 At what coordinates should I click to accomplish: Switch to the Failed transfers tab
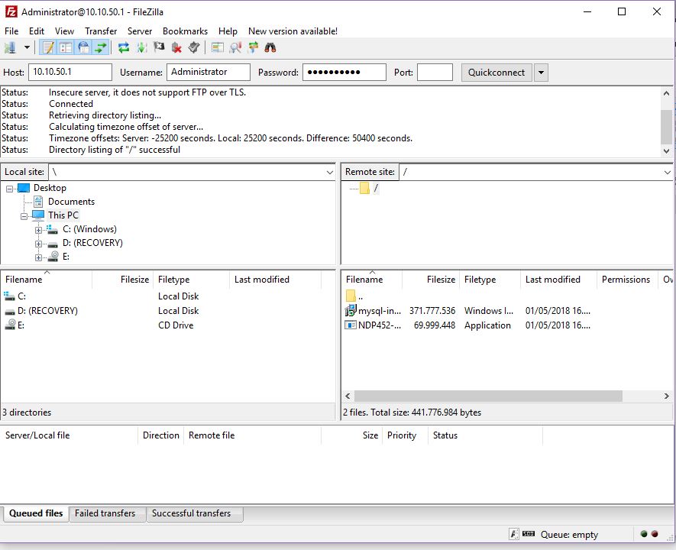coord(106,514)
